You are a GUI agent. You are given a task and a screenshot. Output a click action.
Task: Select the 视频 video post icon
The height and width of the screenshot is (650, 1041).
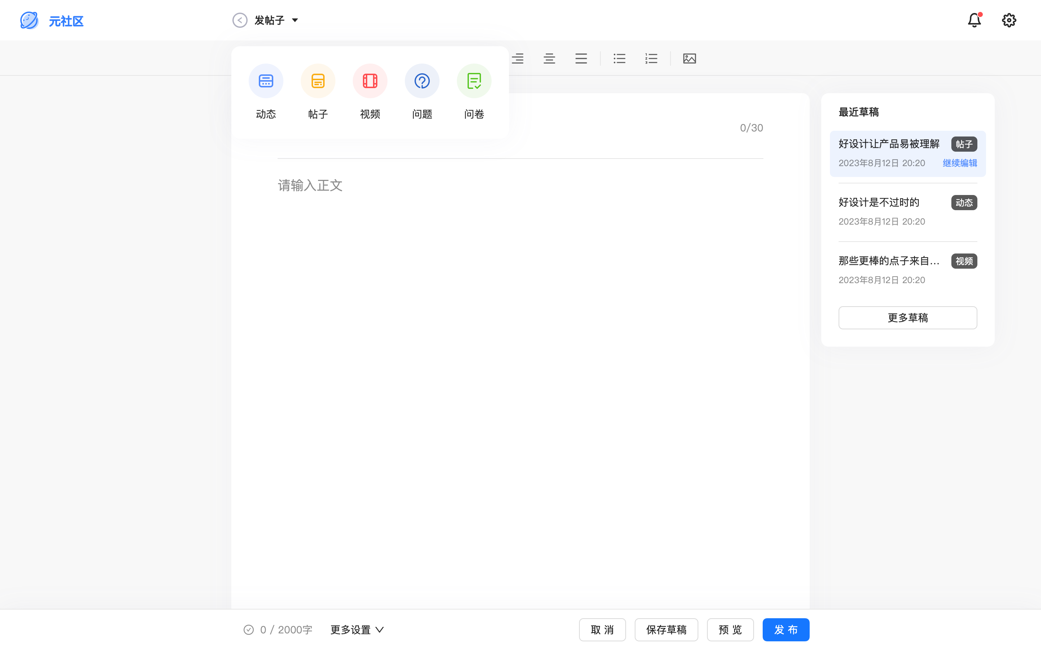370,81
